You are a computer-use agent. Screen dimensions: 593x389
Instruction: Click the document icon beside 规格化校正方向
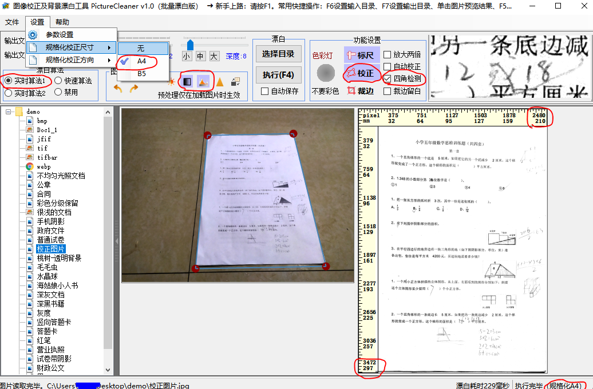pos(33,59)
